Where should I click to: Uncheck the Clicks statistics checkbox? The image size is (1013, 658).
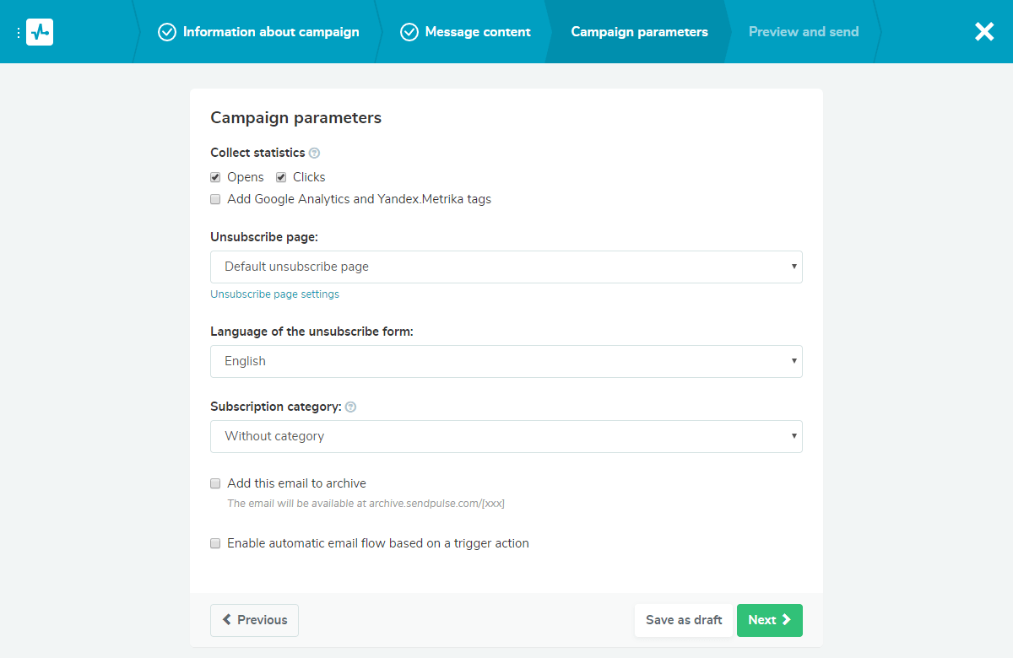[x=281, y=177]
